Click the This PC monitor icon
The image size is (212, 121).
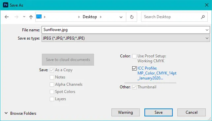(x=39, y=16)
